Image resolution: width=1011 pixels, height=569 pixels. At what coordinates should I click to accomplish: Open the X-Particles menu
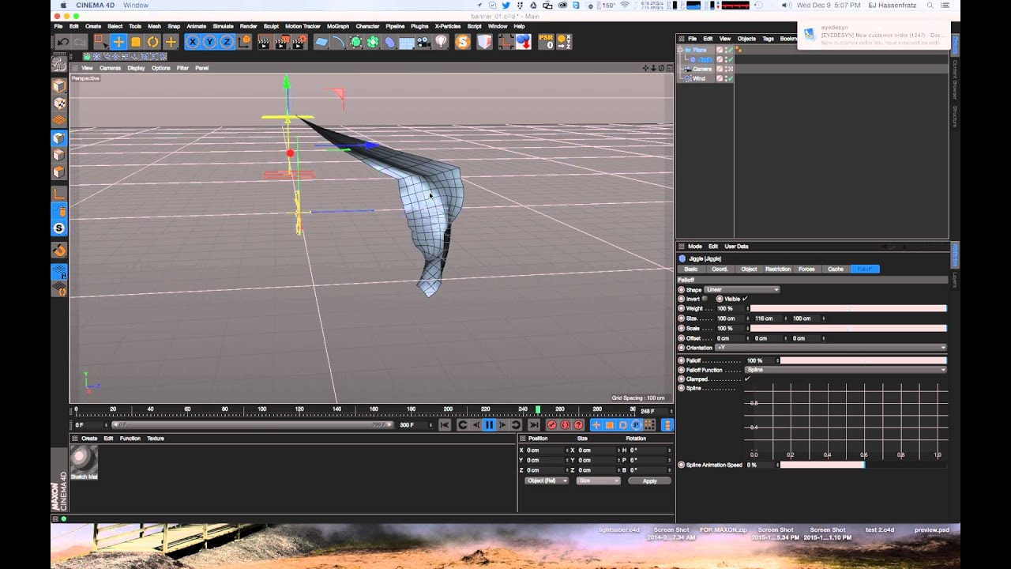pyautogui.click(x=448, y=26)
